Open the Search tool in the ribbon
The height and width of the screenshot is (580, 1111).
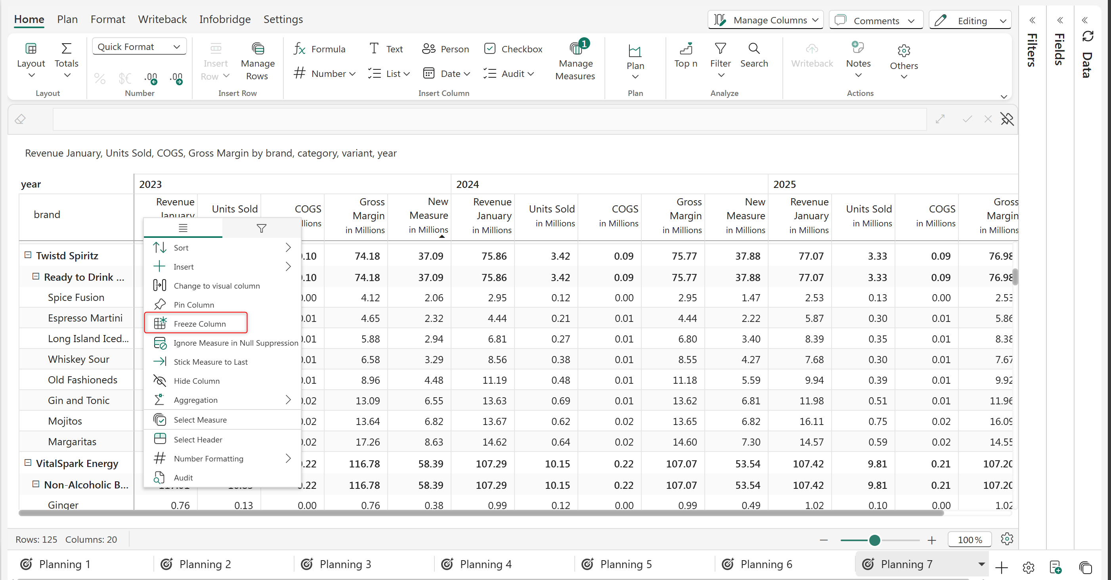[753, 55]
